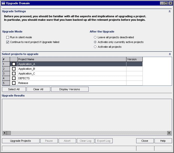Close the dialog with the Close button

tap(145, 141)
